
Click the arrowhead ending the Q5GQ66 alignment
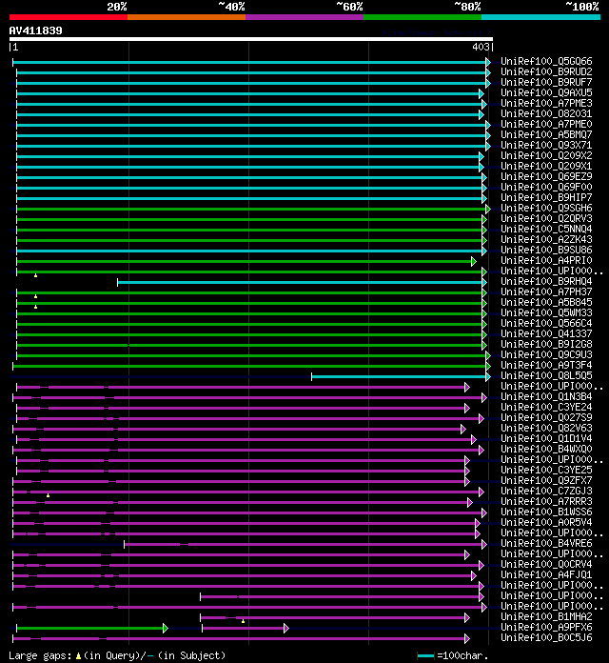[488, 63]
